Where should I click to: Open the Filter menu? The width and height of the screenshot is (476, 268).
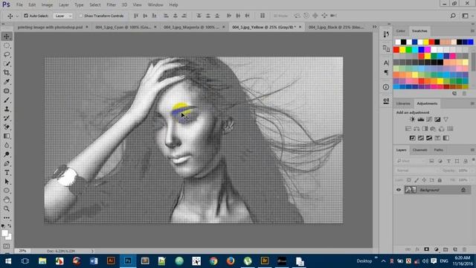coord(111,5)
